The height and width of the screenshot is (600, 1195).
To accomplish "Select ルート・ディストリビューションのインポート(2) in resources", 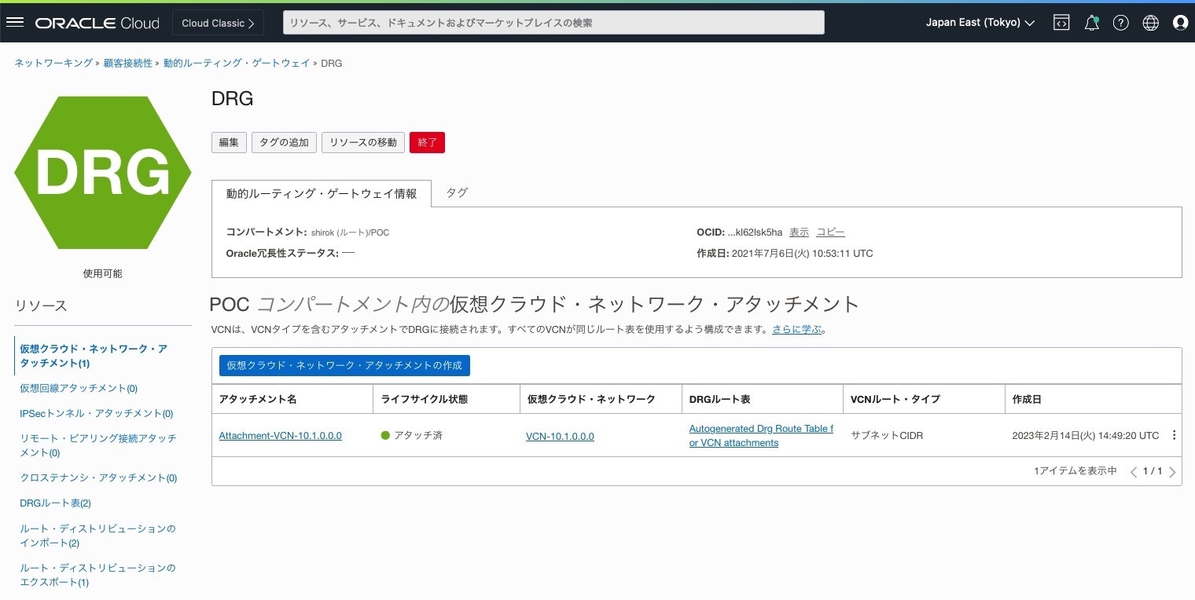I will point(97,536).
